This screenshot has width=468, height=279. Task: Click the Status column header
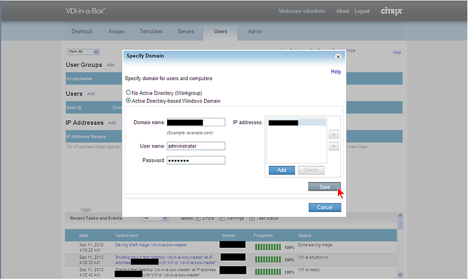pos(304,235)
